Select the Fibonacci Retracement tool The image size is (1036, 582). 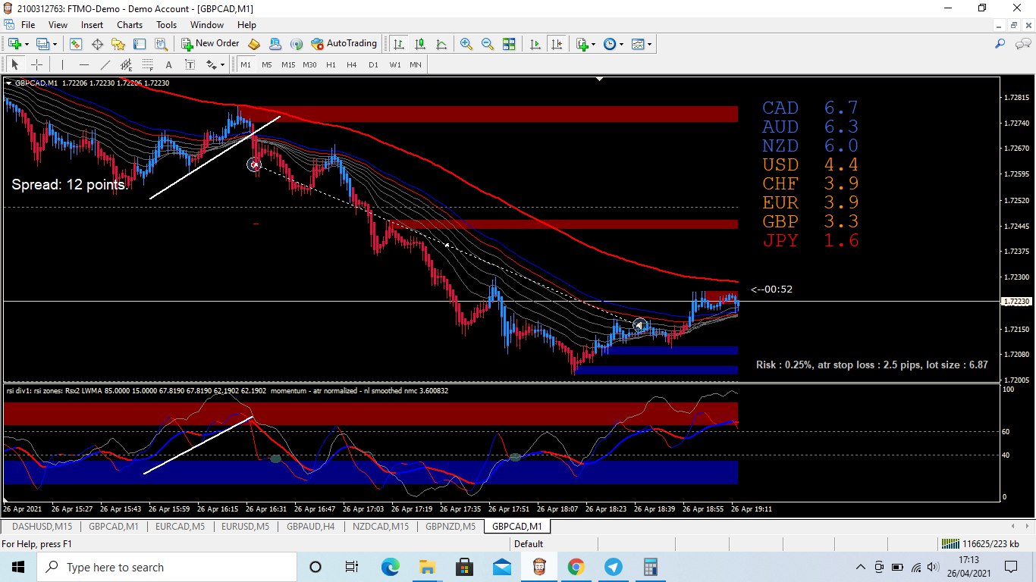click(147, 65)
